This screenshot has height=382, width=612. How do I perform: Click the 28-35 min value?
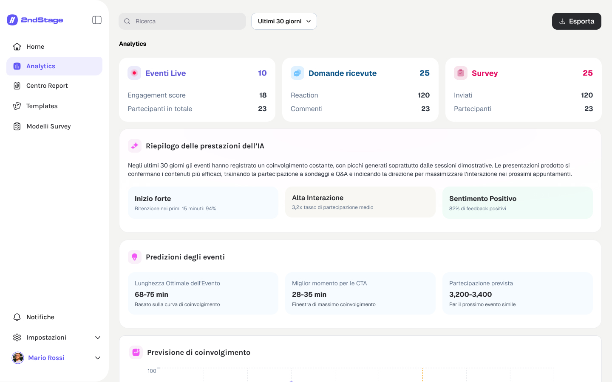tap(309, 294)
